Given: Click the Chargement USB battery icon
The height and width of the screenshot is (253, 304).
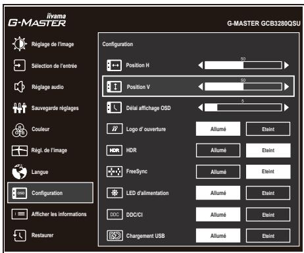Looking at the screenshot, I should click(114, 236).
